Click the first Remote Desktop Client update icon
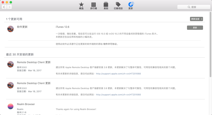 coord(11,64)
